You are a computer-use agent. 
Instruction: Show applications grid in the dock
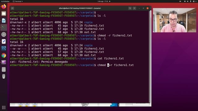[x=4, y=108]
